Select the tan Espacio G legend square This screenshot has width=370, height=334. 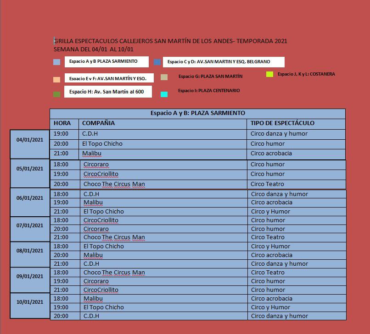[x=164, y=77]
